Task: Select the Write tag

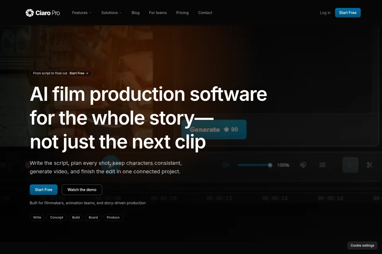Action: 37,217
